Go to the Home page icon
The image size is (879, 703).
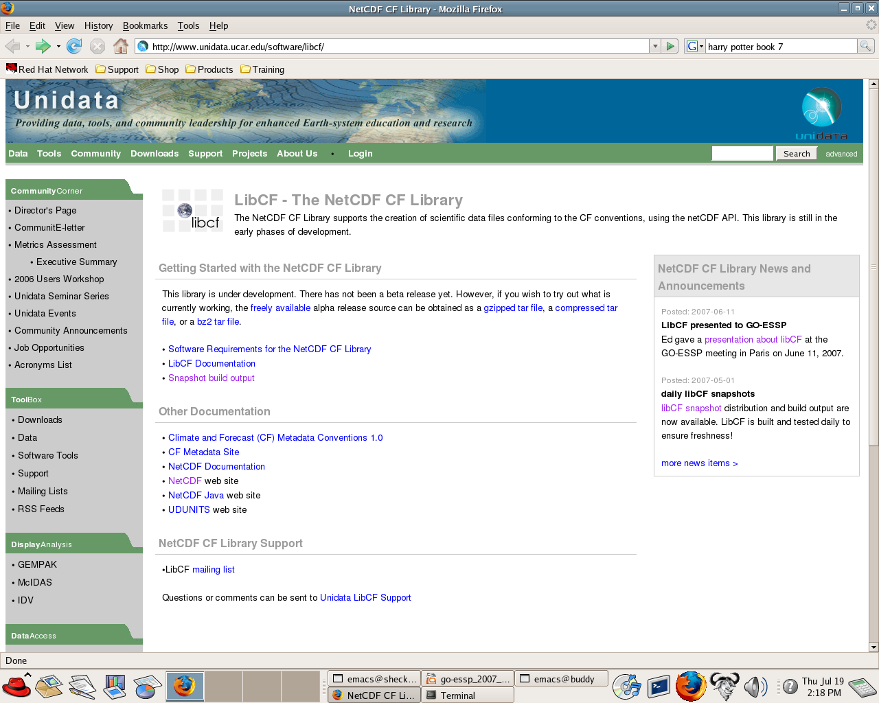(x=121, y=46)
